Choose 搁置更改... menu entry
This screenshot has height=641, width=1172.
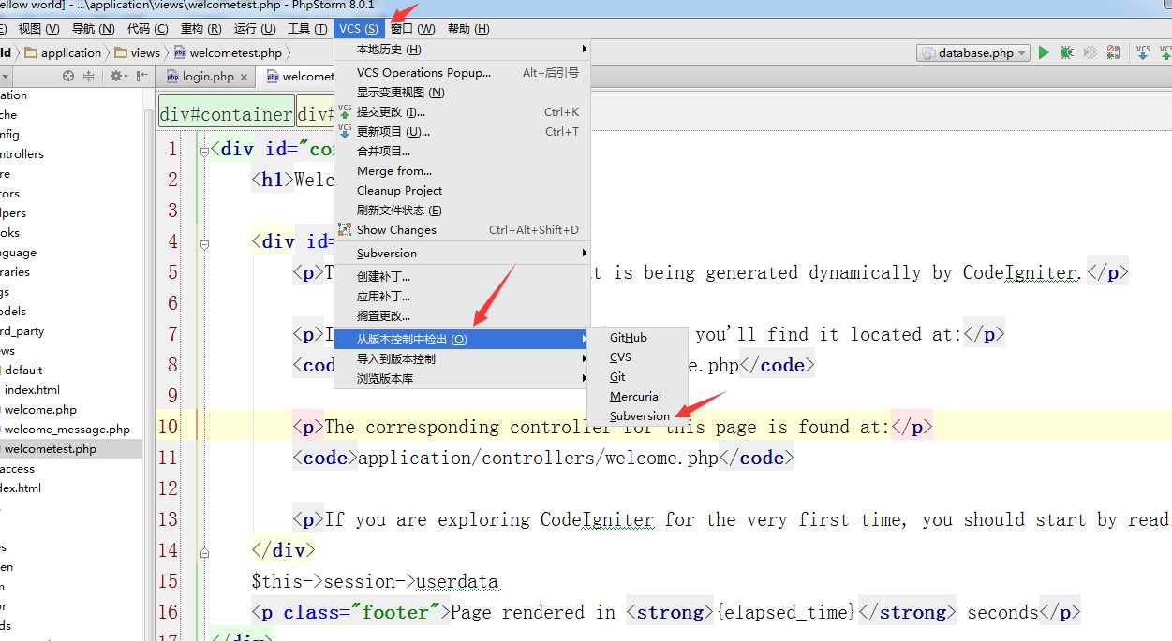click(x=463, y=316)
